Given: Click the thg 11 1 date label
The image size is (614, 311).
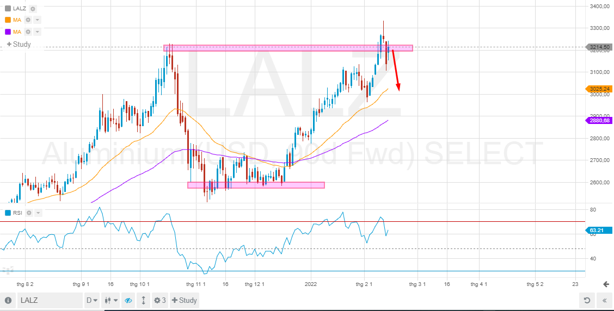Looking at the screenshot, I should click(196, 284).
